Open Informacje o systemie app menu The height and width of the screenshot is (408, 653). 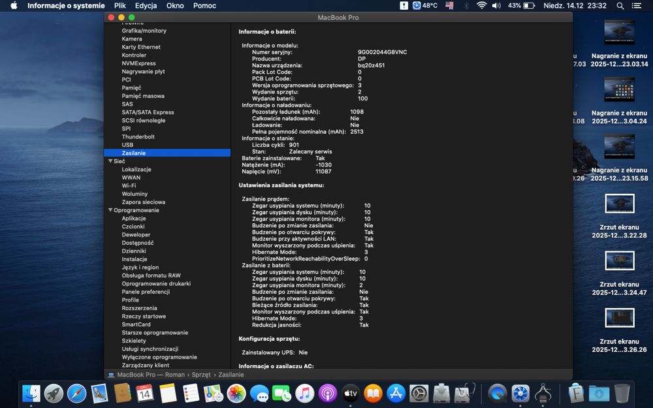(x=66, y=6)
